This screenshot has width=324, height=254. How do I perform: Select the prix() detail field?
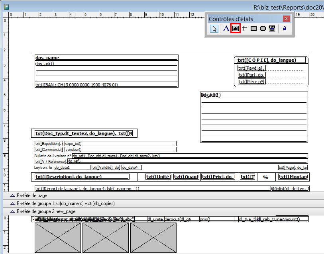point(216,219)
